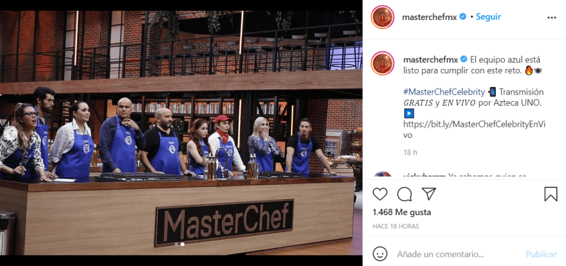This screenshot has width=566, height=266.
Task: Open emoji picker smiley icon
Action: click(379, 254)
